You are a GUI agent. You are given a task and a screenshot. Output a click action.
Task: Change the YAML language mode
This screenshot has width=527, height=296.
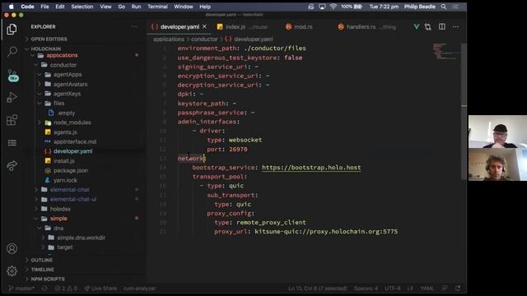coord(427,289)
